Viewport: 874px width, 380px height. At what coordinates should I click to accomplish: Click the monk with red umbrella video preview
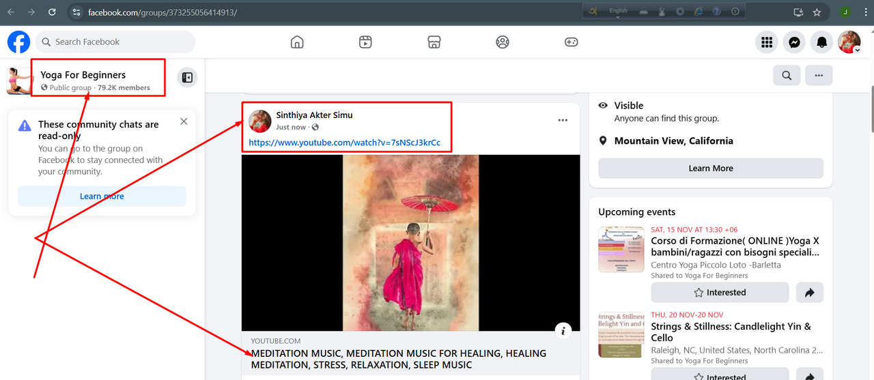click(x=410, y=243)
